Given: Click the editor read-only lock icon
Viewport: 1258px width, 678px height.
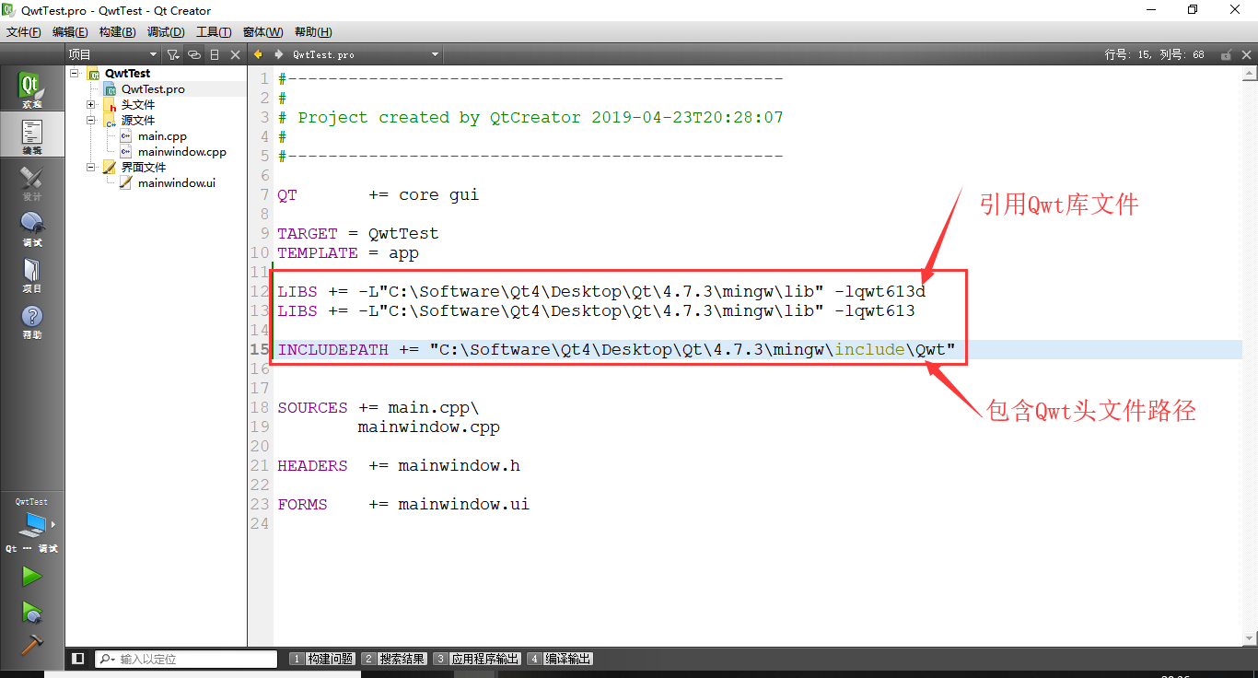Looking at the screenshot, I should click(1225, 55).
